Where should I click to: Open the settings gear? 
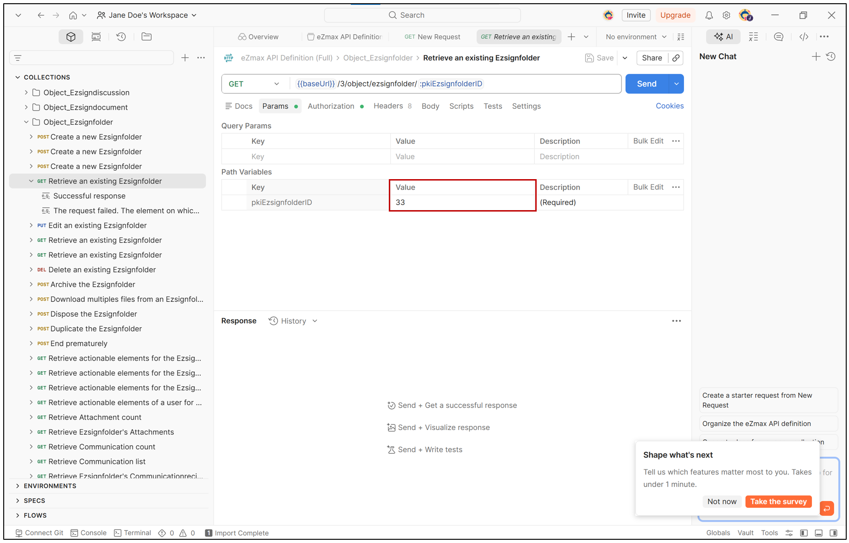pyautogui.click(x=726, y=15)
